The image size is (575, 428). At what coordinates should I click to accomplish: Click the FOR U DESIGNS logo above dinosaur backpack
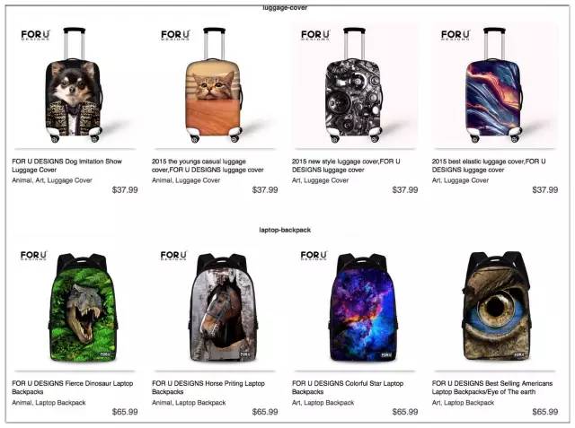pos(34,255)
